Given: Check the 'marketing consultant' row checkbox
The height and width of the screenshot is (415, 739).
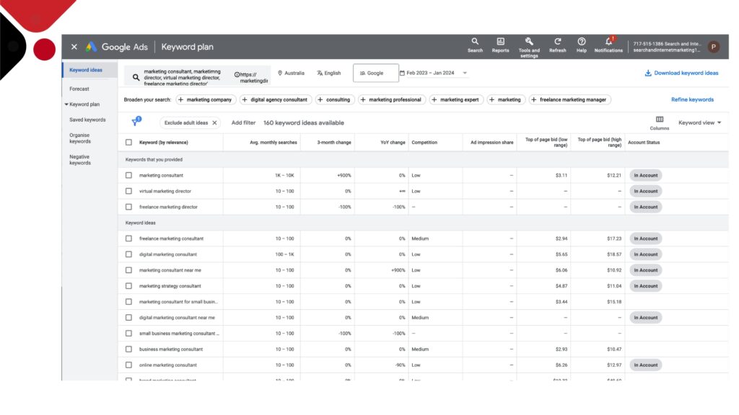Looking at the screenshot, I should [x=128, y=175].
